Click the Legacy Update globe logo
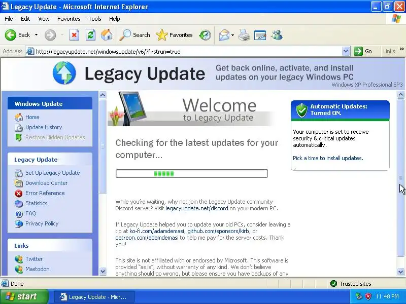 [x=64, y=73]
